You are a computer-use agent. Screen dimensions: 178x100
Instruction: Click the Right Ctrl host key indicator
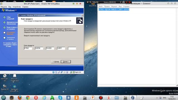pyautogui.click(x=77, y=72)
